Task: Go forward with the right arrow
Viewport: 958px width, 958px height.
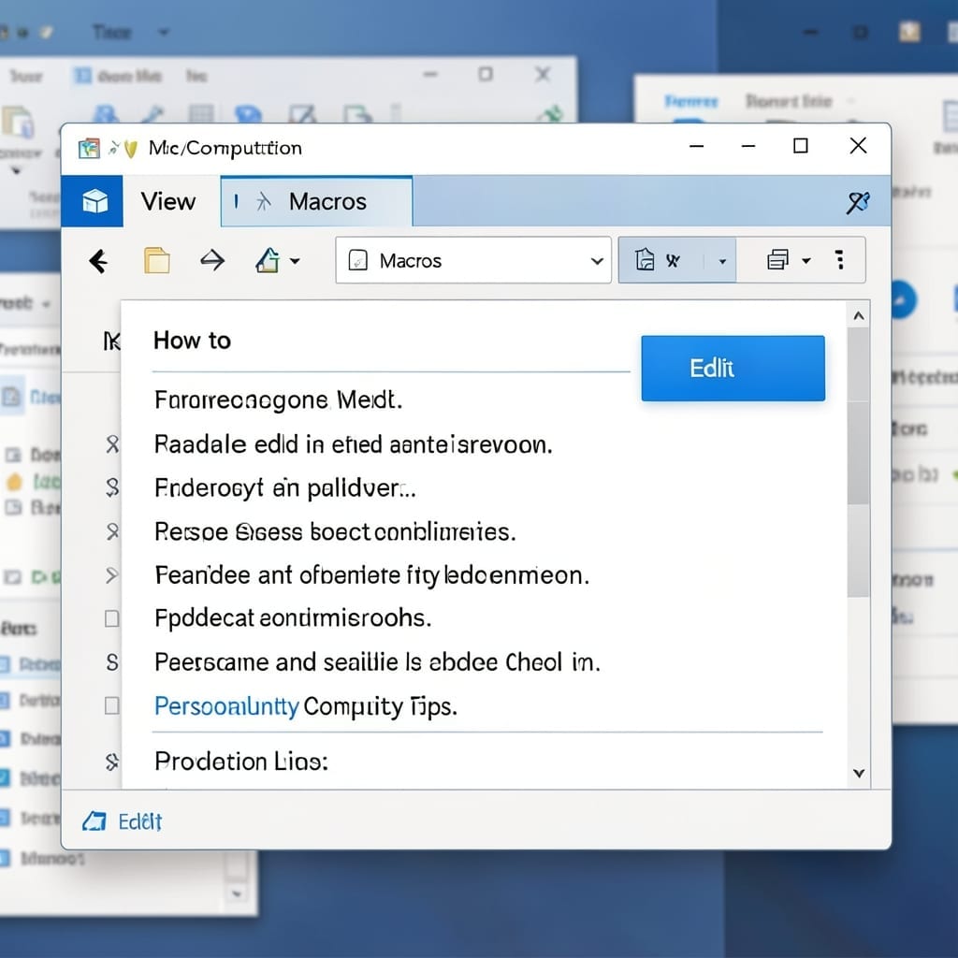Action: point(212,260)
